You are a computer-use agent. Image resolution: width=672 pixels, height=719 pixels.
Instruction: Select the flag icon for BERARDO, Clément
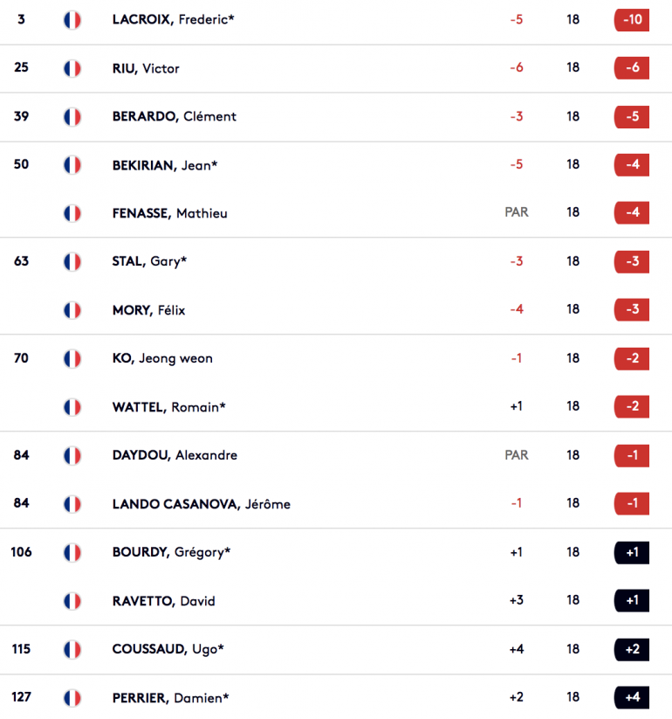tap(72, 117)
